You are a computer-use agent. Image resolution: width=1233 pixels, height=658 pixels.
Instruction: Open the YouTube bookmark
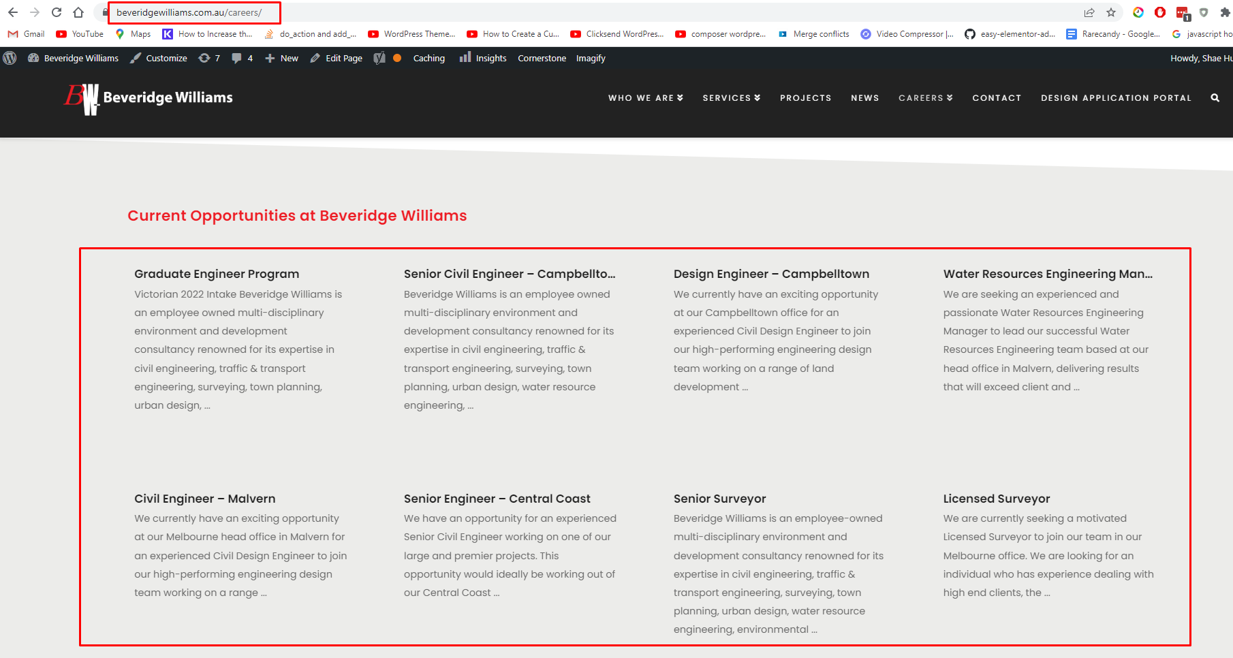click(80, 34)
